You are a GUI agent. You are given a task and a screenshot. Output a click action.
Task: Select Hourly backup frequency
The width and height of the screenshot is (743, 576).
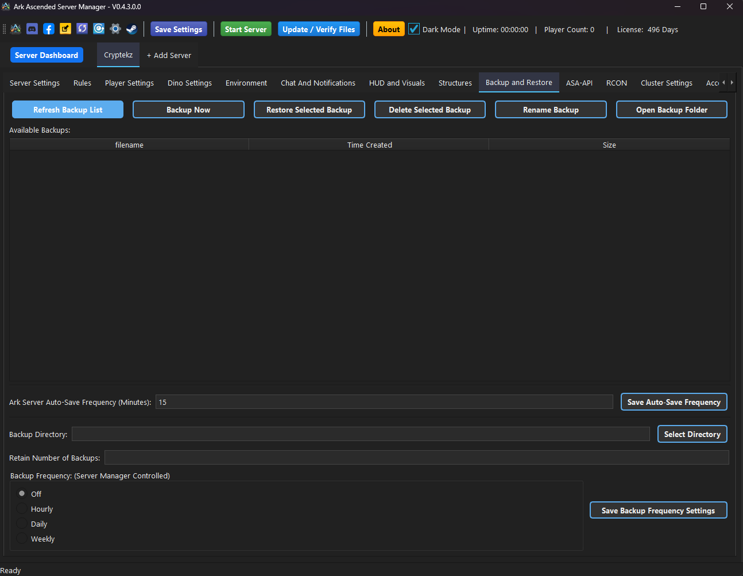coord(22,509)
